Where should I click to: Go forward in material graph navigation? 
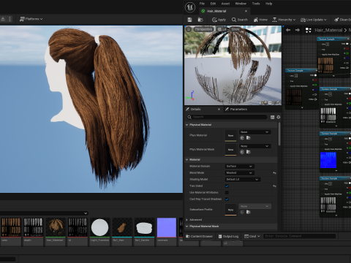(297, 30)
